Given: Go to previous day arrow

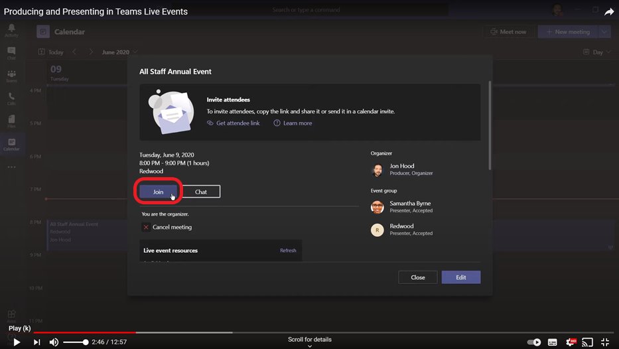Looking at the screenshot, I should click(x=74, y=52).
